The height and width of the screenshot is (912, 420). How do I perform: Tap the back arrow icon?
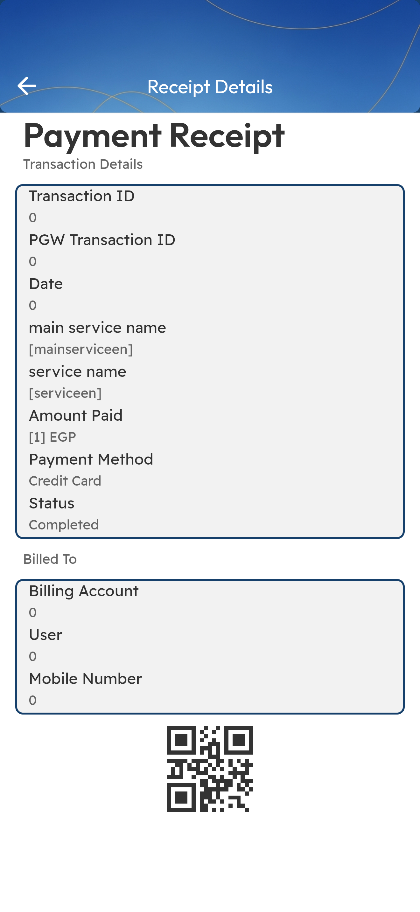tap(27, 86)
